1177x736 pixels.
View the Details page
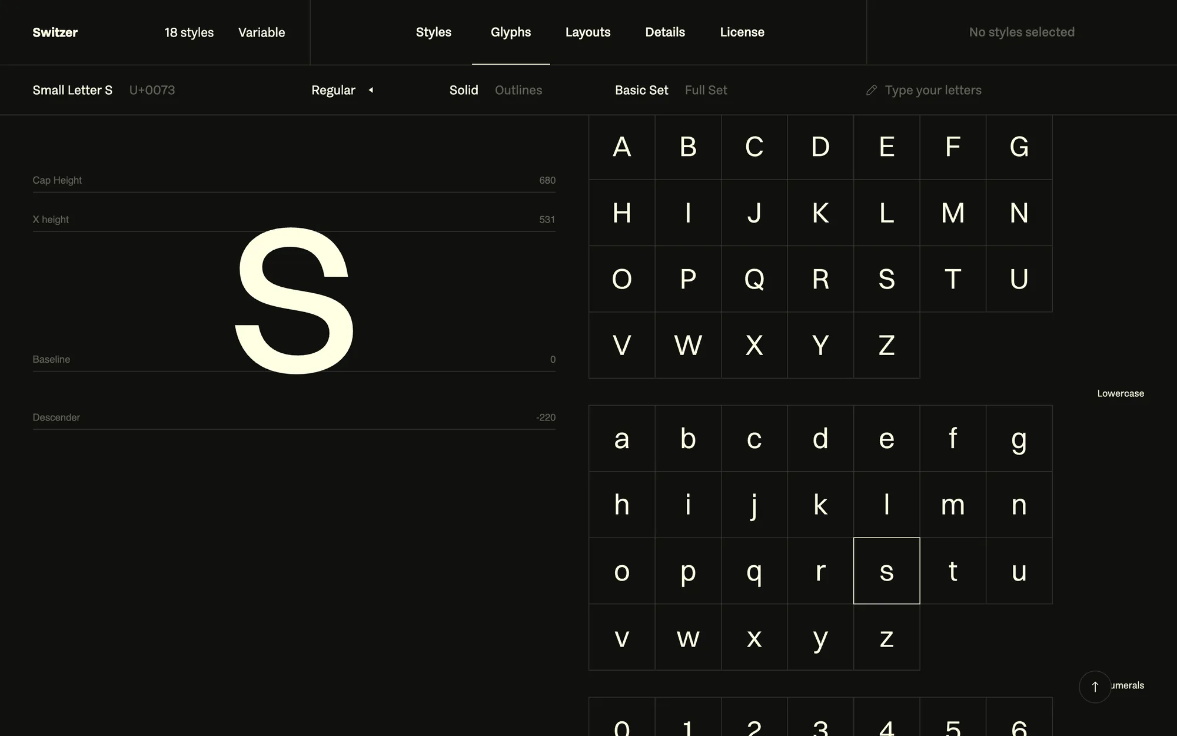click(x=664, y=32)
